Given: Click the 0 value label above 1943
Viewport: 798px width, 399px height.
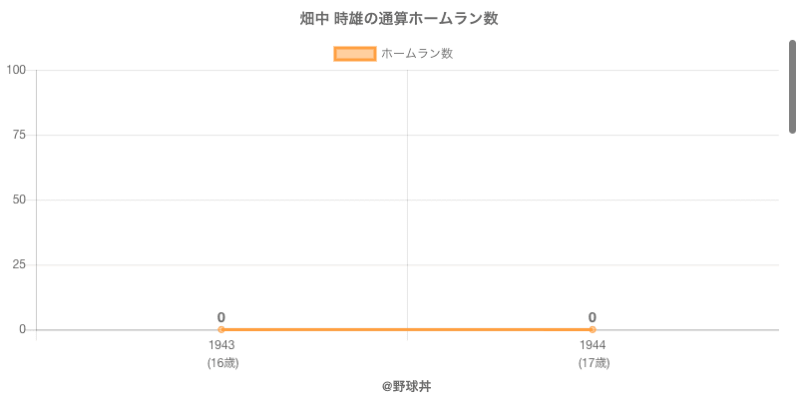Looking at the screenshot, I should pyautogui.click(x=221, y=317).
